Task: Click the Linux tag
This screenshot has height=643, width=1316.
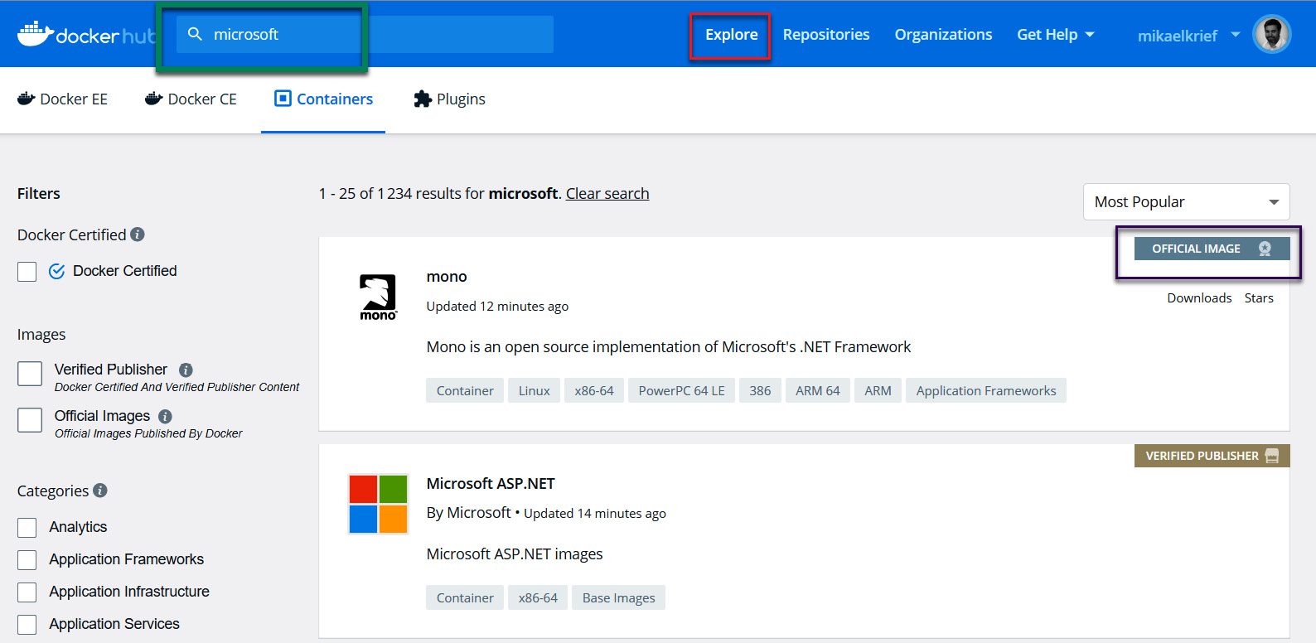Action: pyautogui.click(x=535, y=391)
